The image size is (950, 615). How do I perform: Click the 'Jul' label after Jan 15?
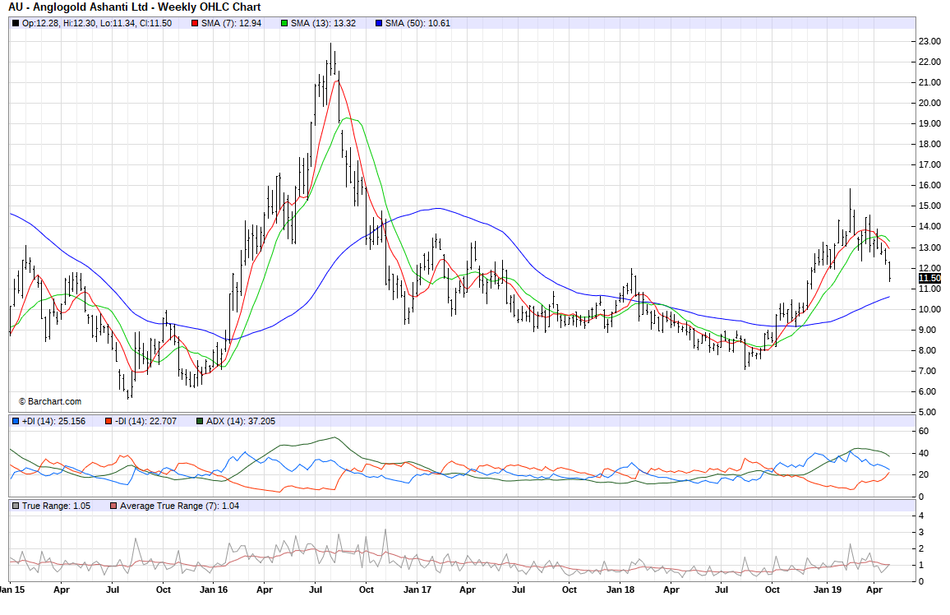[x=112, y=590]
